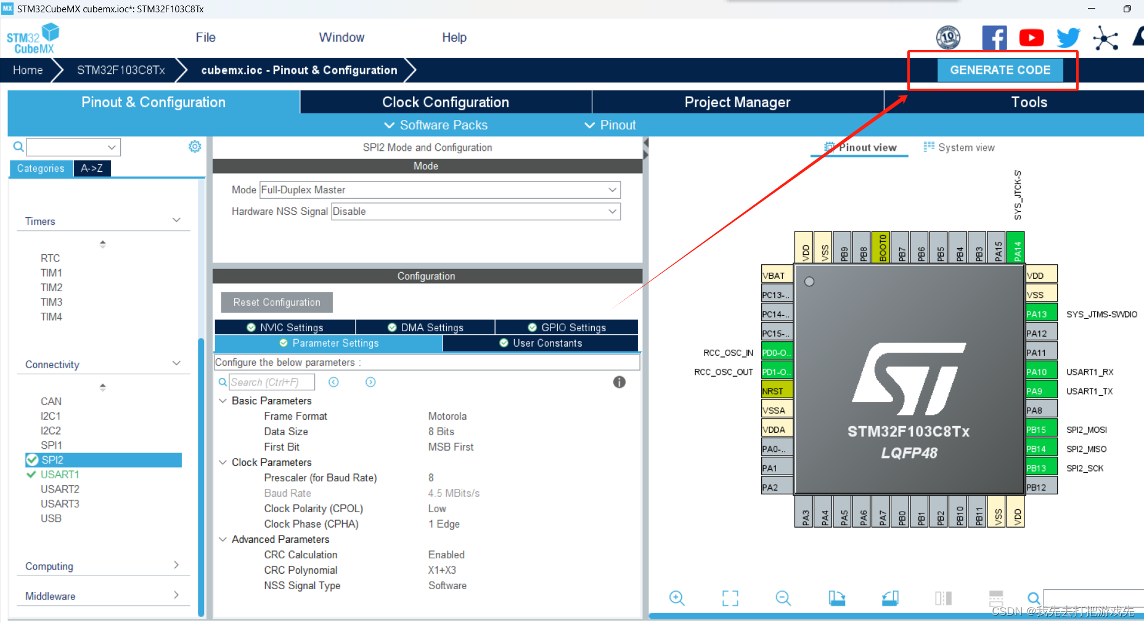The width and height of the screenshot is (1144, 623).
Task: Click the GENERATE CODE button
Action: 1000,70
